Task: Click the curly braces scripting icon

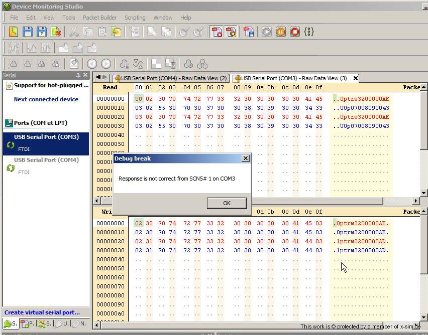Action: coord(309,32)
